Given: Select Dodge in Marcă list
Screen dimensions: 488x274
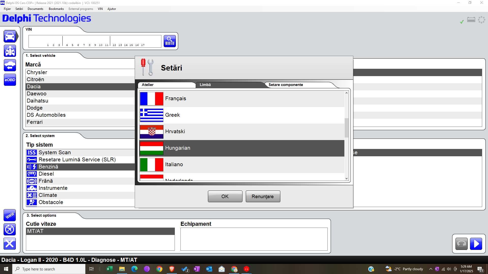Looking at the screenshot, I should 80,108.
